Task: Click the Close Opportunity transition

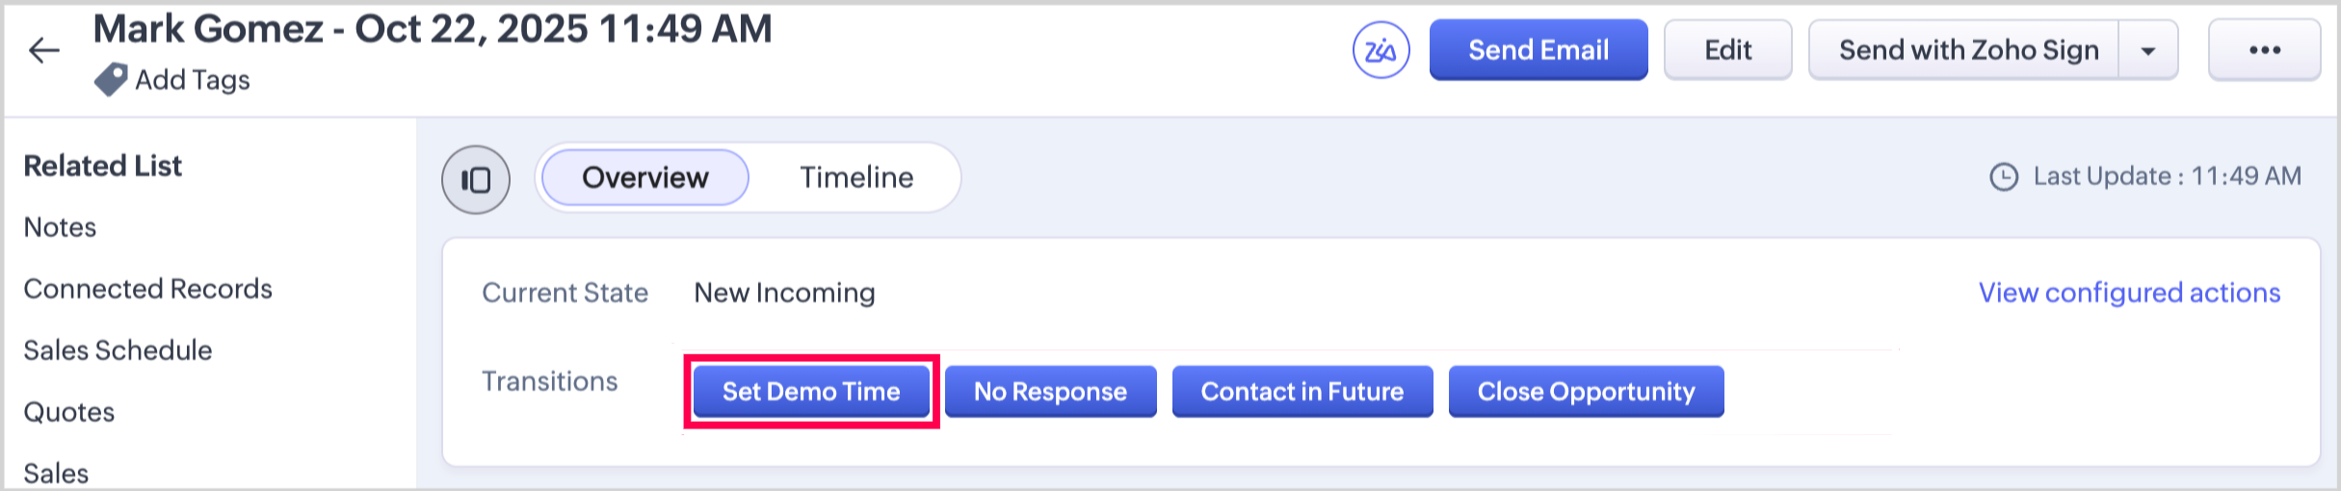Action: 1586,392
